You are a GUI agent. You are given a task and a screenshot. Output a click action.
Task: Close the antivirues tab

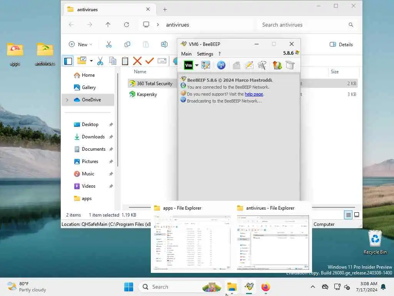tap(148, 9)
